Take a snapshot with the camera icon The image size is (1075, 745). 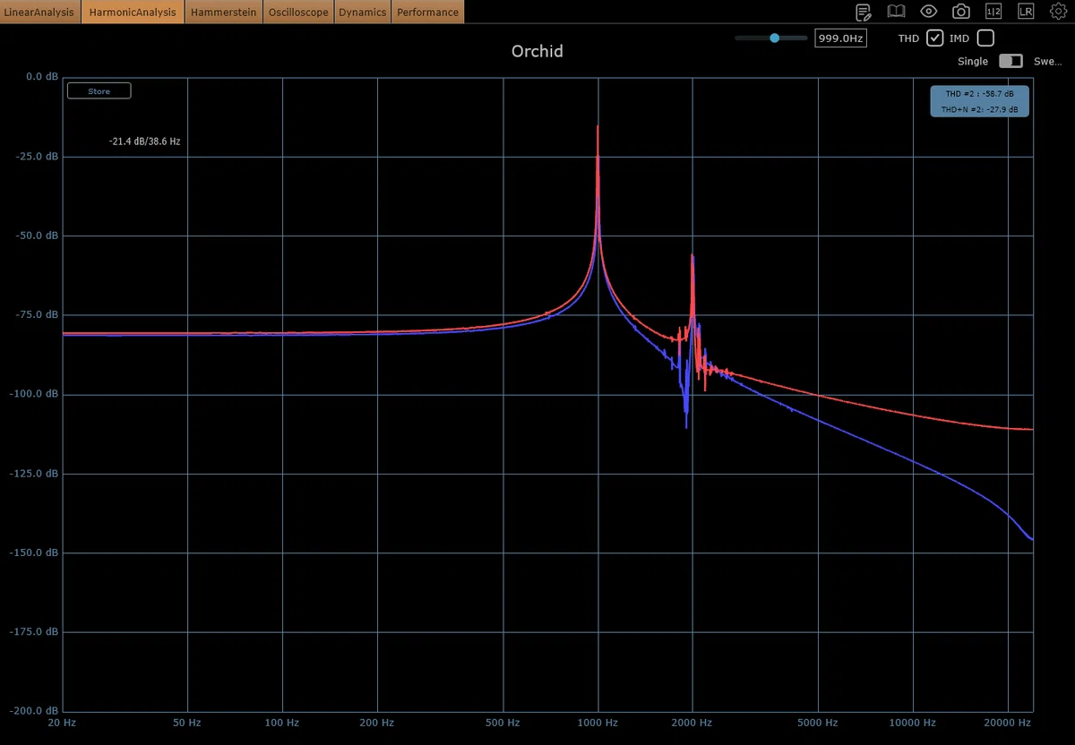(x=961, y=12)
